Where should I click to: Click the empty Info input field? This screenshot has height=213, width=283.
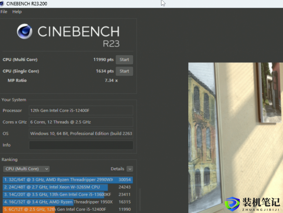tap(81, 145)
